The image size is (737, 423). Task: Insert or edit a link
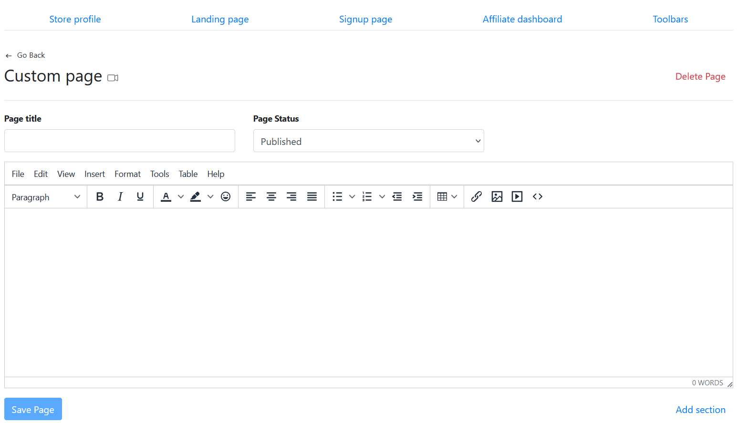(477, 196)
